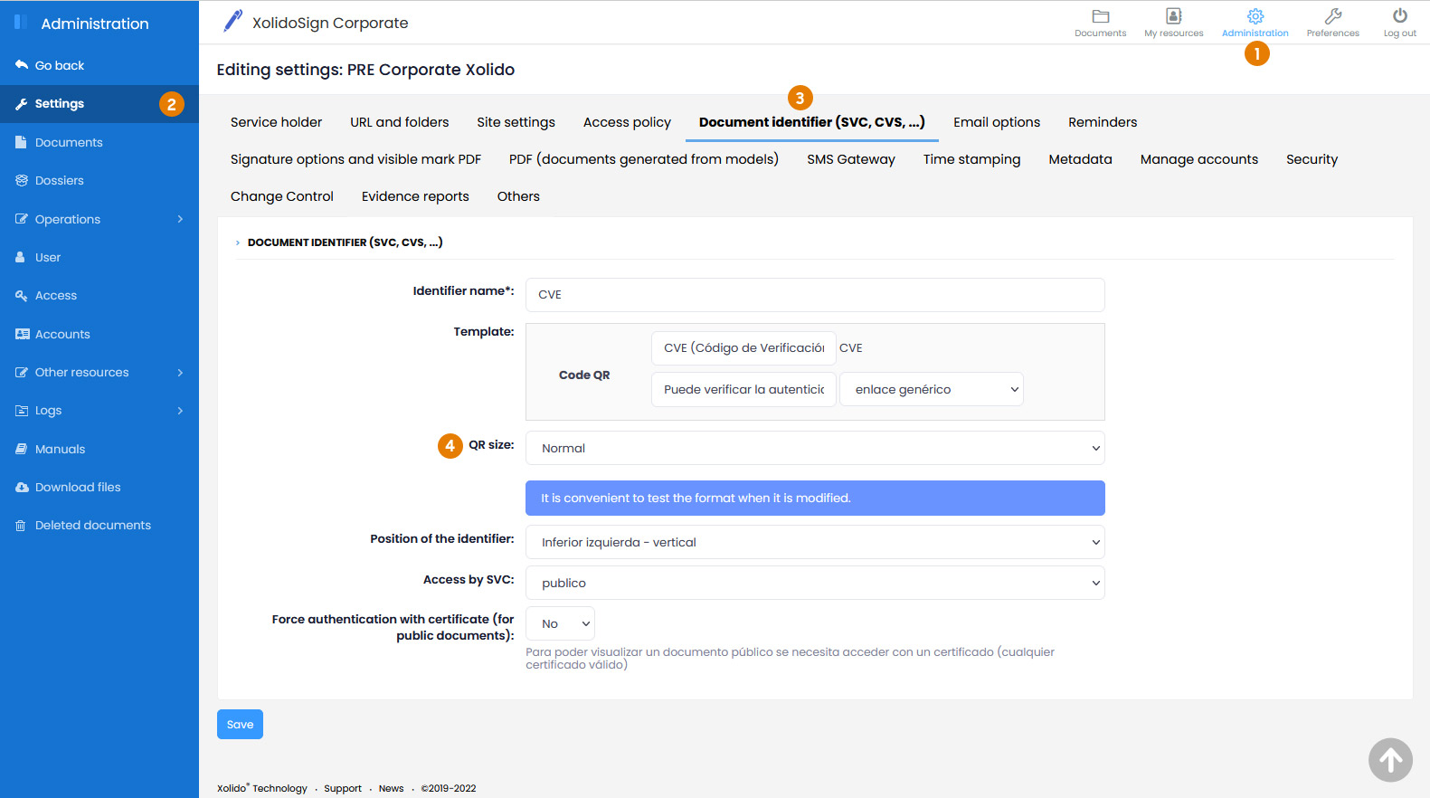Screen dimensions: 1430x798
Task: Click the Editing settings page heading
Action: [x=365, y=70]
